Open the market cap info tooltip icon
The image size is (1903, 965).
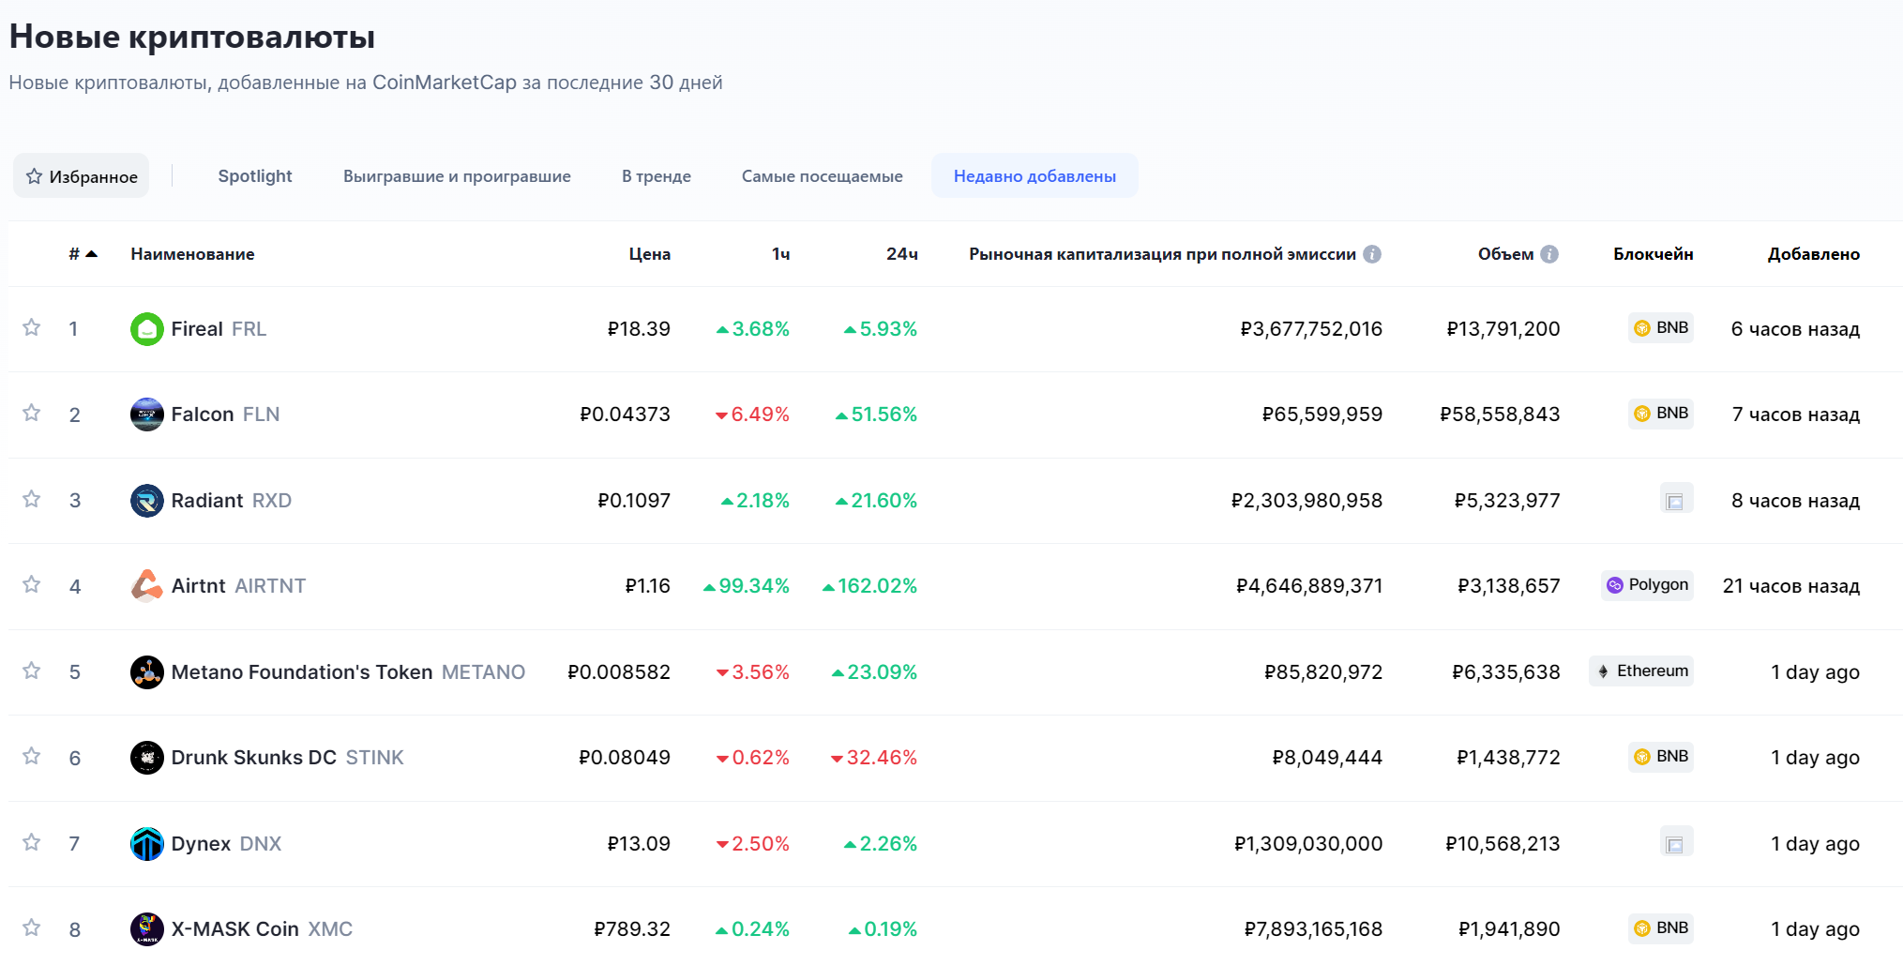tap(1373, 253)
